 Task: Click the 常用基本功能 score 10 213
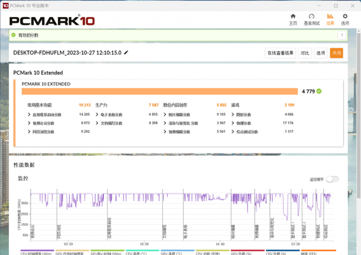coord(85,105)
